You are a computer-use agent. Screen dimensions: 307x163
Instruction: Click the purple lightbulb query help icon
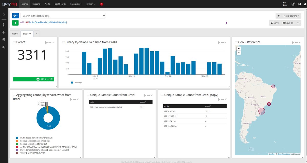click(x=226, y=23)
